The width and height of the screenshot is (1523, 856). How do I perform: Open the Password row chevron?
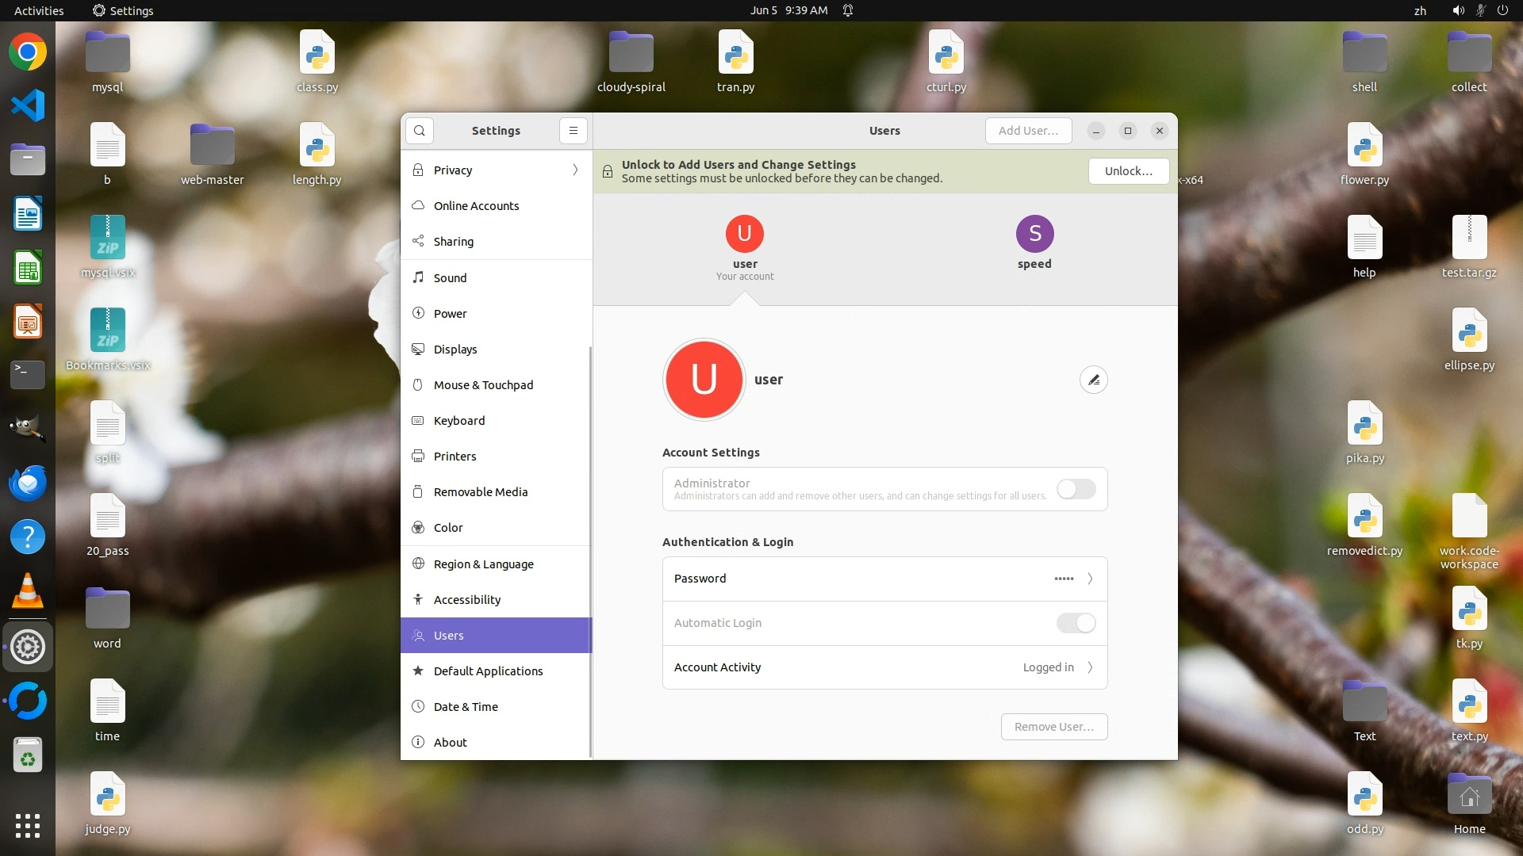[1090, 579]
